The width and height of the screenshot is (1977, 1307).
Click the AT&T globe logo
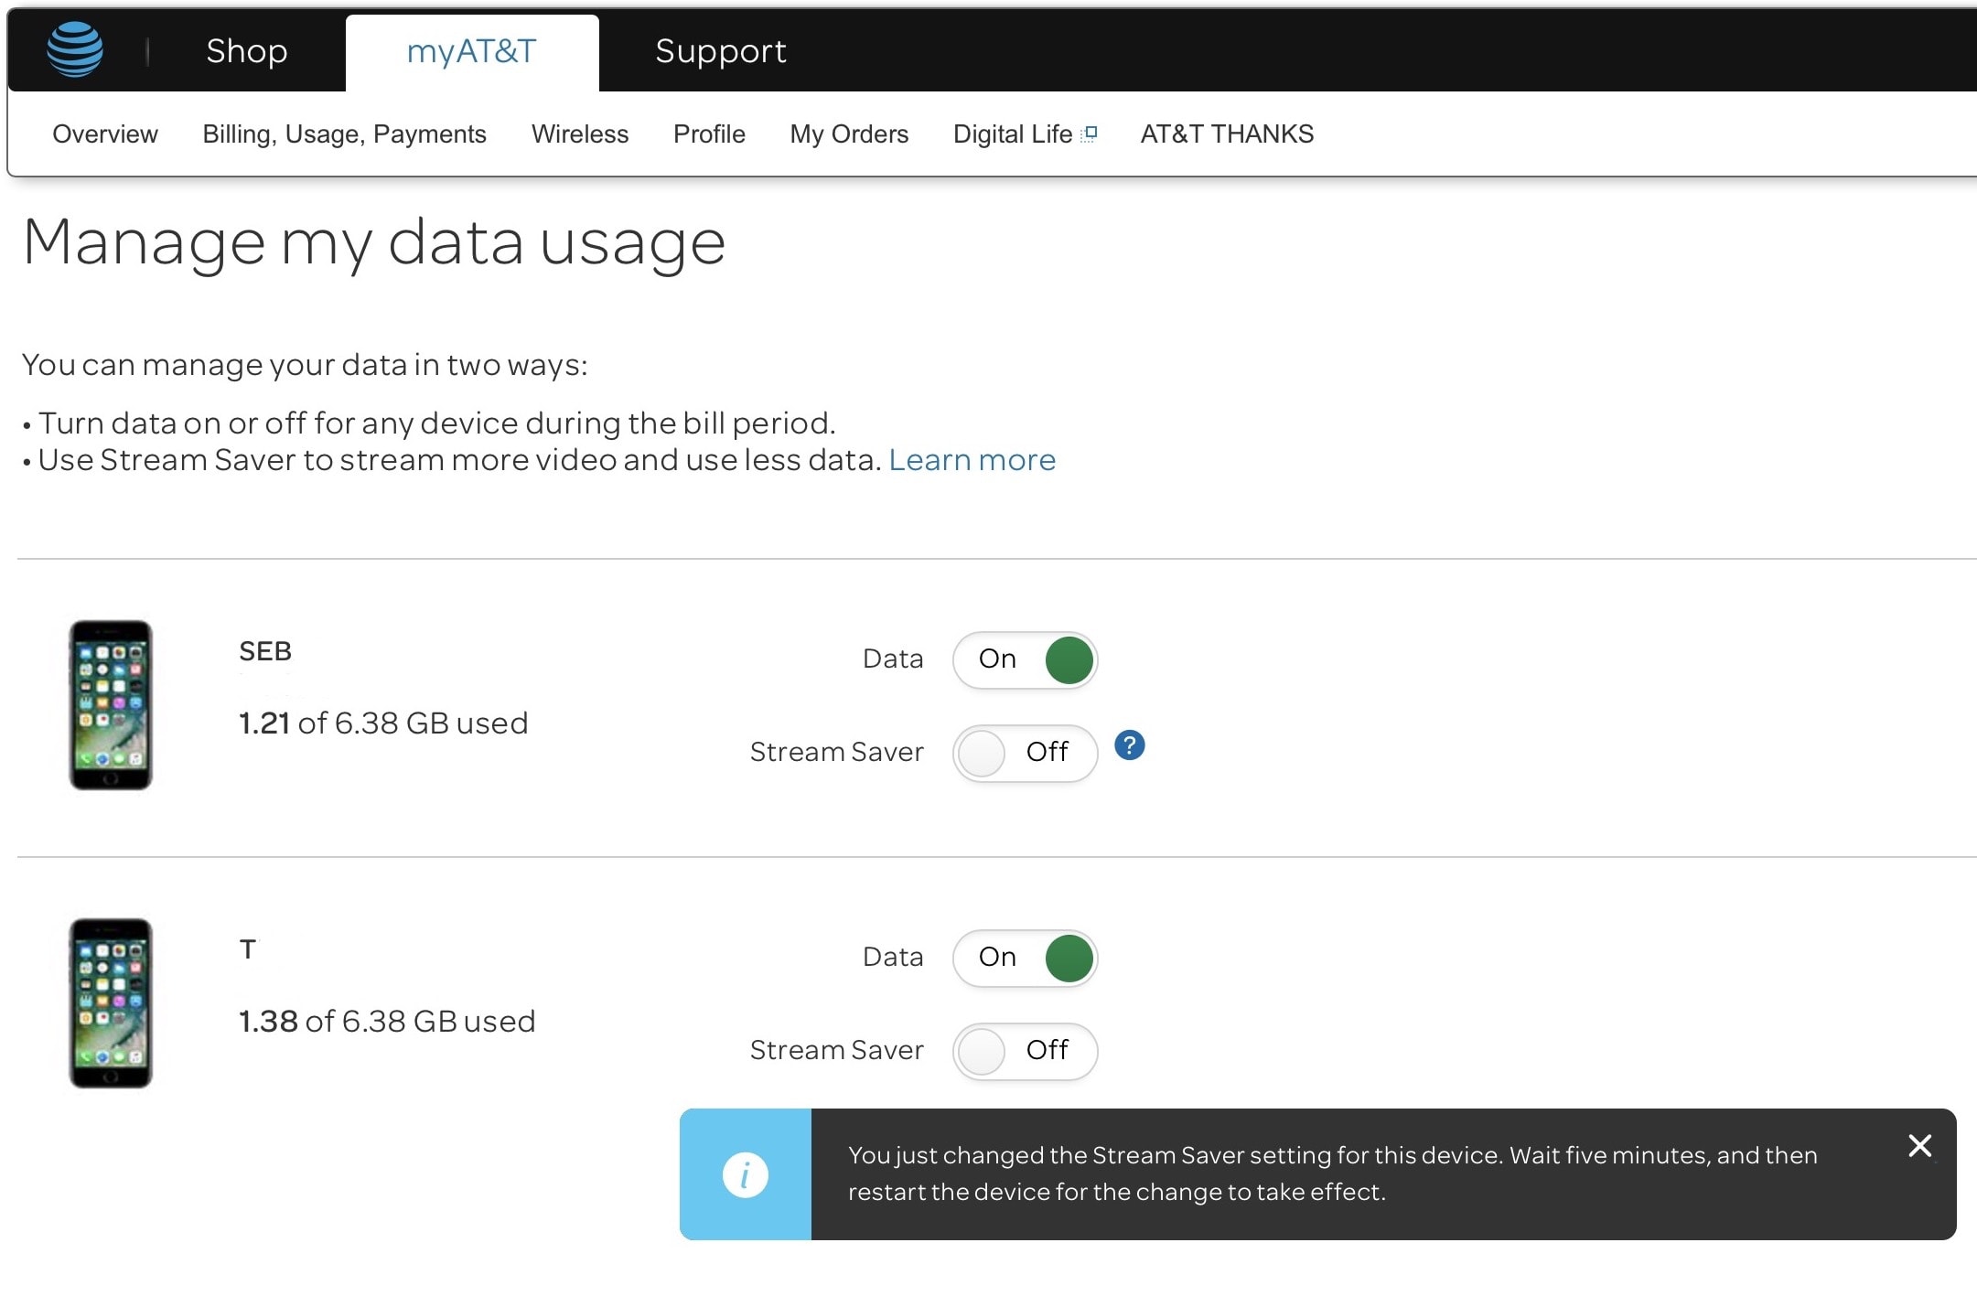[x=75, y=49]
